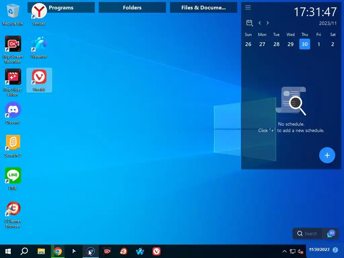Screen dimensions: 344x258
Task: Select Waterfox desktop shortcut
Action: (39, 47)
